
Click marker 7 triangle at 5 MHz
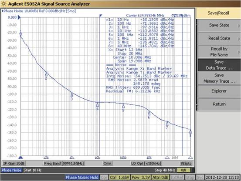[x=167, y=123]
